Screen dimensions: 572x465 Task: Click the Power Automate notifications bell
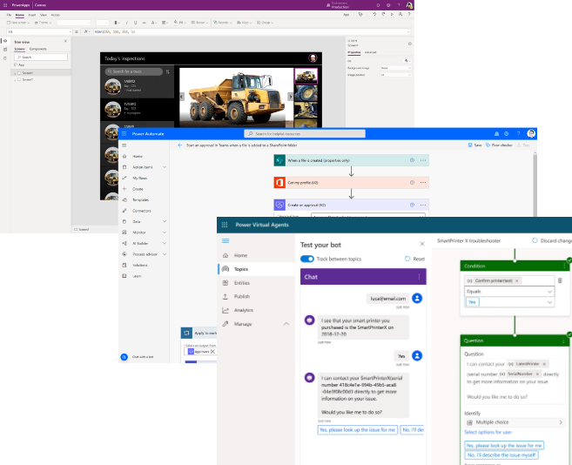pos(496,134)
